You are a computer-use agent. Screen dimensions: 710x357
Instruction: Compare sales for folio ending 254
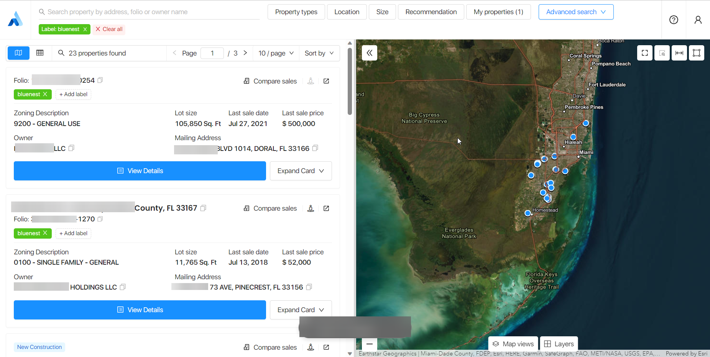(270, 81)
